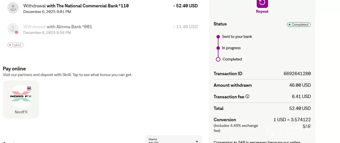This screenshot has height=143, width=340.
Task: Select the 'Sent to your bank' timeline dot
Action: [218, 37]
